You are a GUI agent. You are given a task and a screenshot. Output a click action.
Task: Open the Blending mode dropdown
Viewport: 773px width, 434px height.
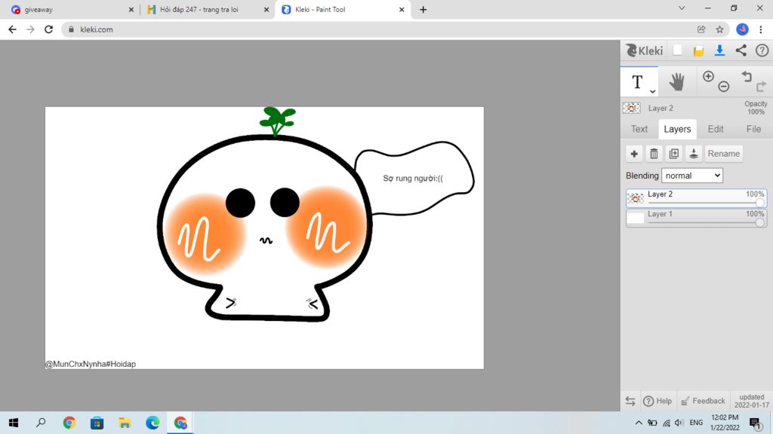[691, 176]
